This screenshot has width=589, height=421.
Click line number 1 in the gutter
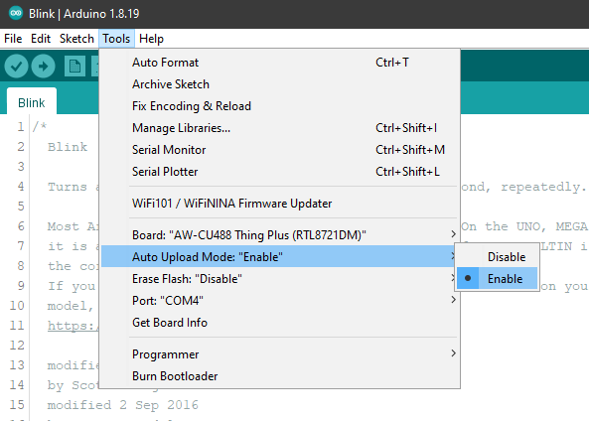[x=21, y=126]
